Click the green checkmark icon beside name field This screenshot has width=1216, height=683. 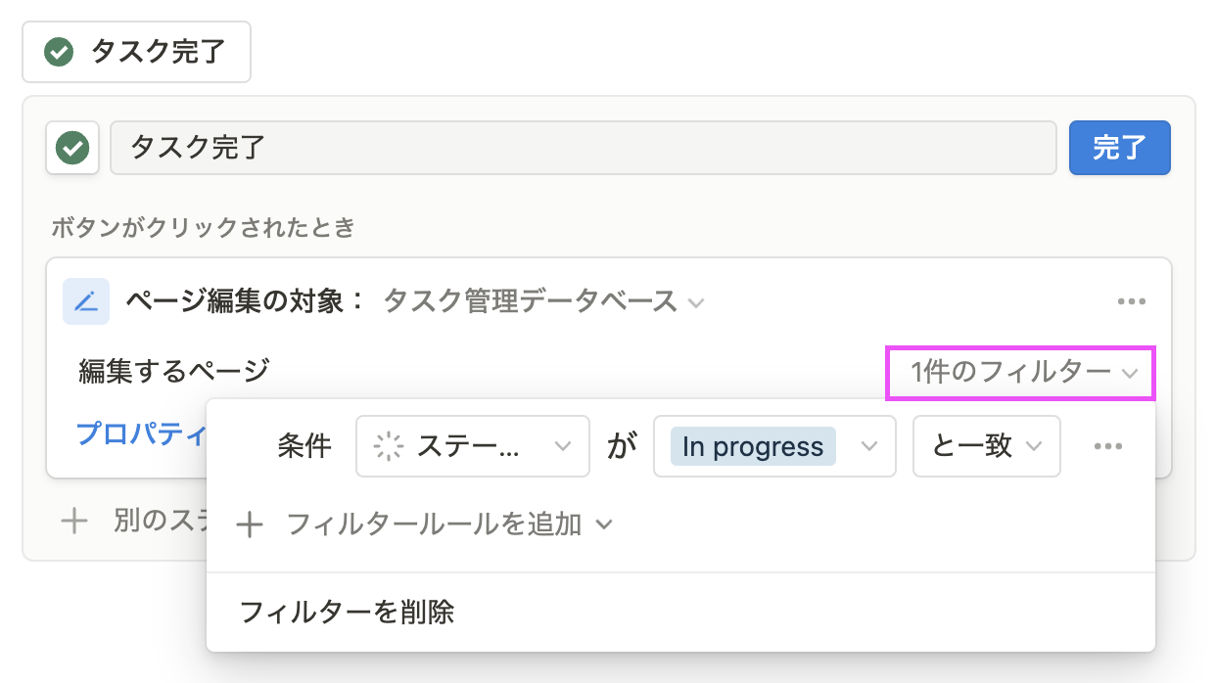72,149
